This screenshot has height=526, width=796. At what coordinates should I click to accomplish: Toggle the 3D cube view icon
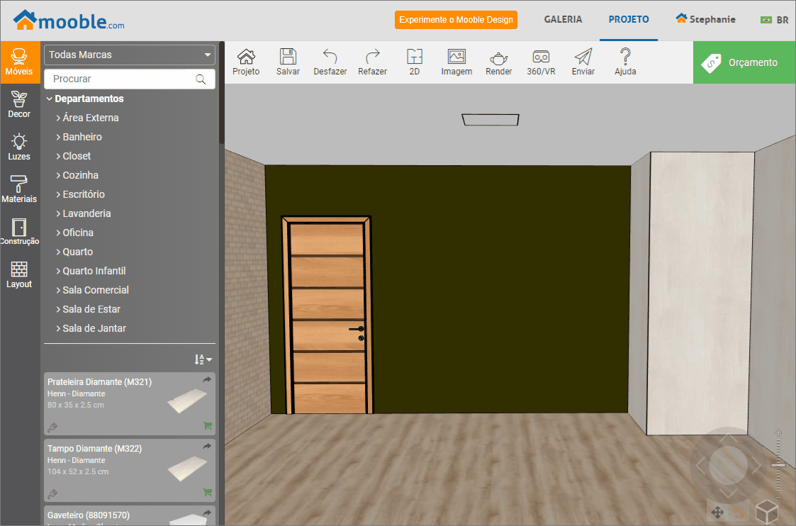click(766, 511)
